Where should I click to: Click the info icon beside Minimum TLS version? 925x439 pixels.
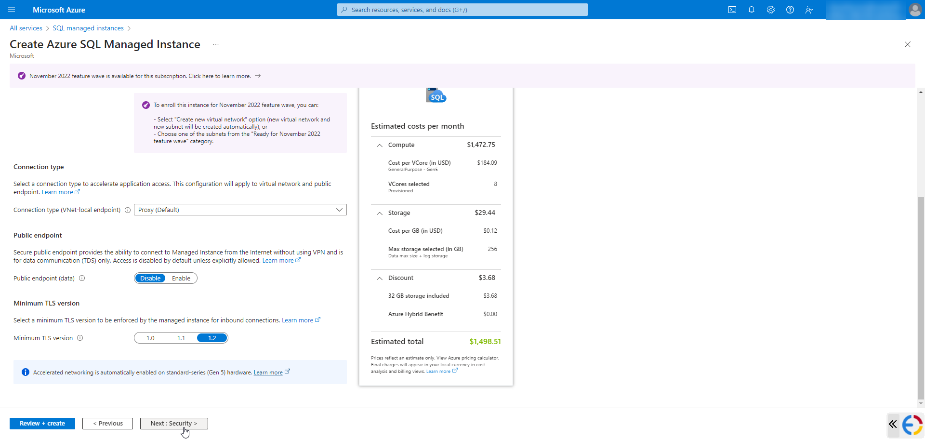tap(80, 338)
